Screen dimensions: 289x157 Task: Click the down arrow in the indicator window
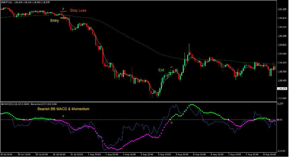[x=63, y=116]
